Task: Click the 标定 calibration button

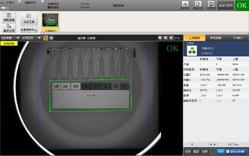Action: 196,152
